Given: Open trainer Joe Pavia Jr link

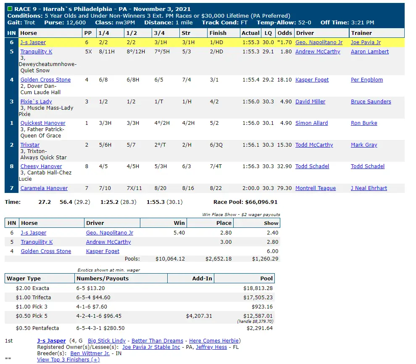Looking at the screenshot, I should tap(366, 42).
